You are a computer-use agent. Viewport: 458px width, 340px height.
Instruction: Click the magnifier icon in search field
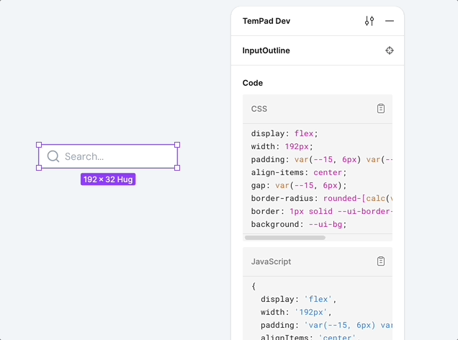pos(53,156)
